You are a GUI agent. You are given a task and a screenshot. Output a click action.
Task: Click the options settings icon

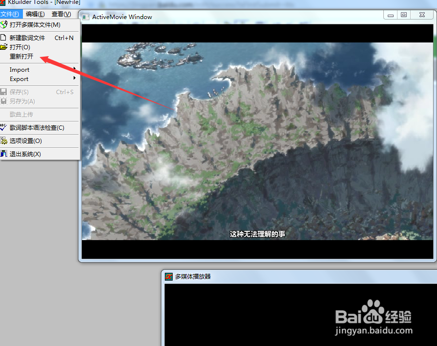tap(3, 141)
